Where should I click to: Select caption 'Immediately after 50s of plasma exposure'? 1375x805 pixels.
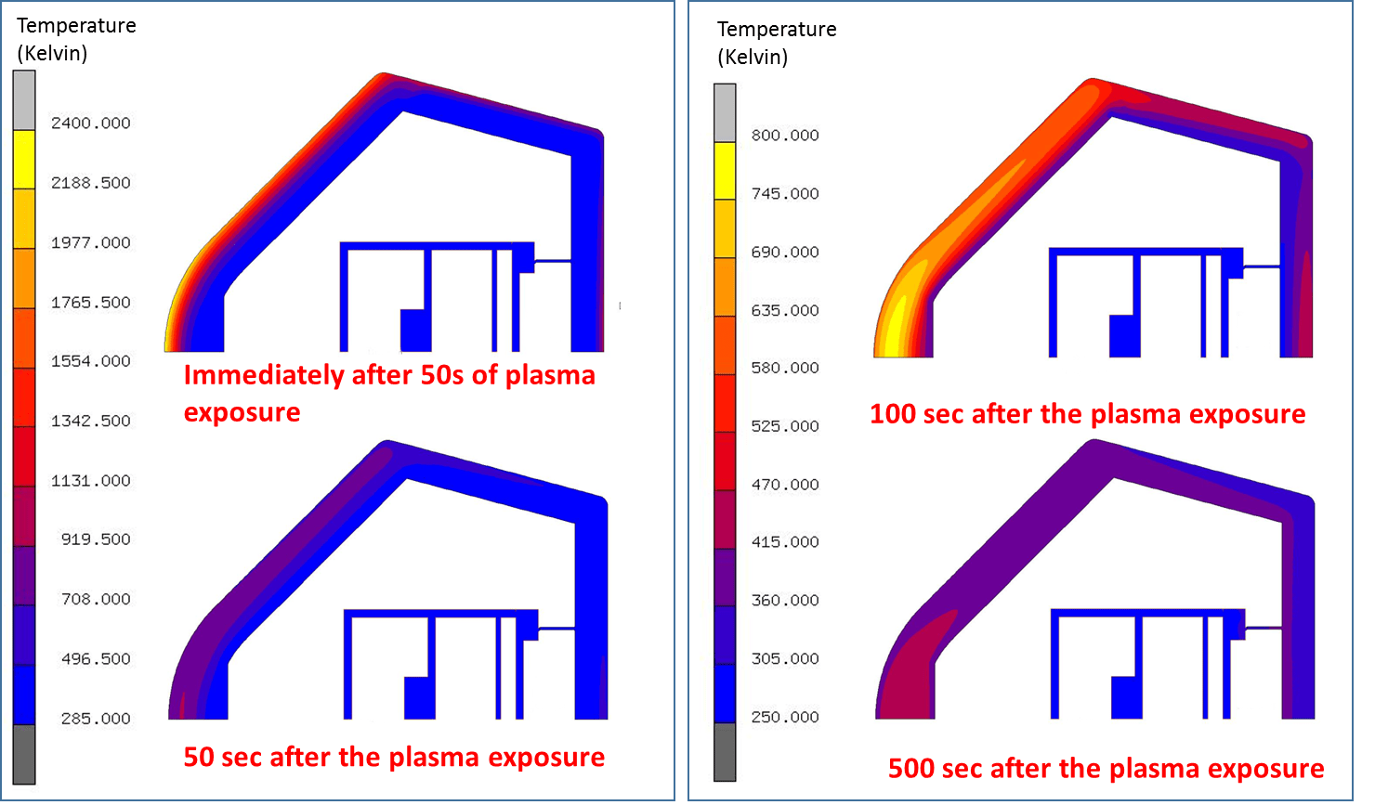point(389,393)
